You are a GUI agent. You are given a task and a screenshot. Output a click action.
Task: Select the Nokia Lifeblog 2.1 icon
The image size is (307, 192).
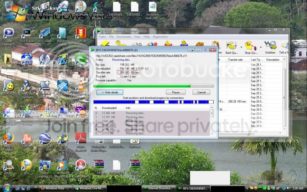45,169
